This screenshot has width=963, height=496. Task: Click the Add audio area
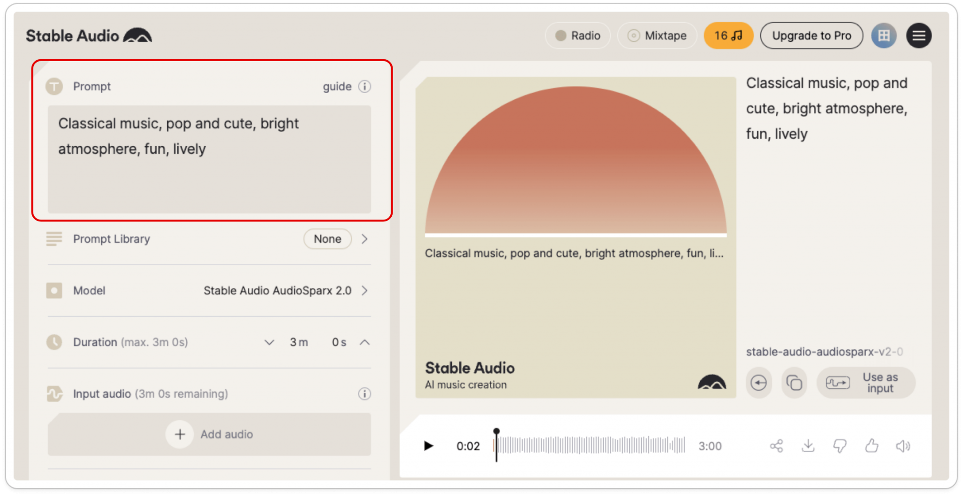(209, 434)
